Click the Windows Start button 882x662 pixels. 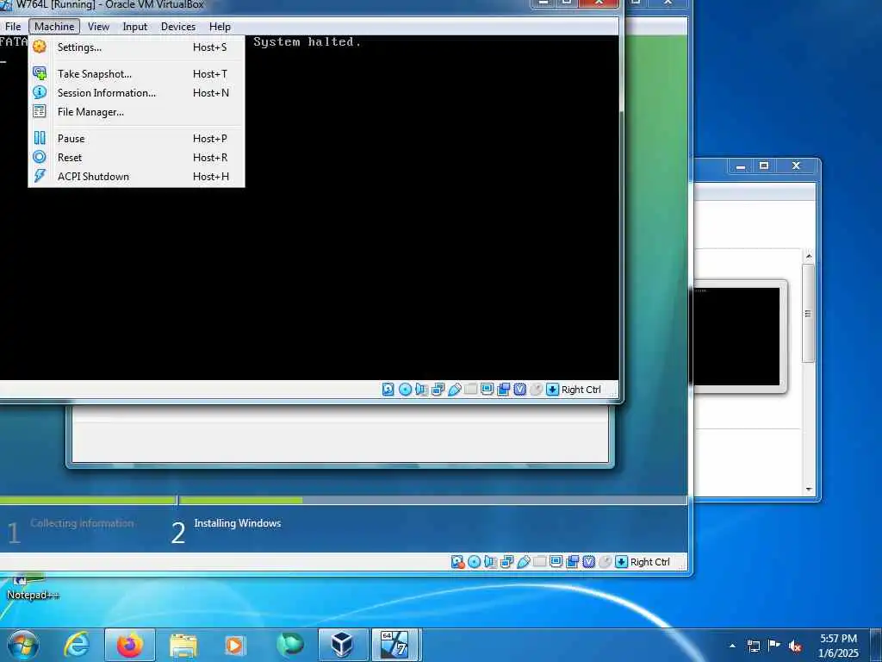pos(23,645)
